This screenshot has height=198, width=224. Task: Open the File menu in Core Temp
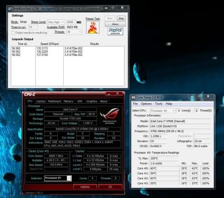point(135,104)
